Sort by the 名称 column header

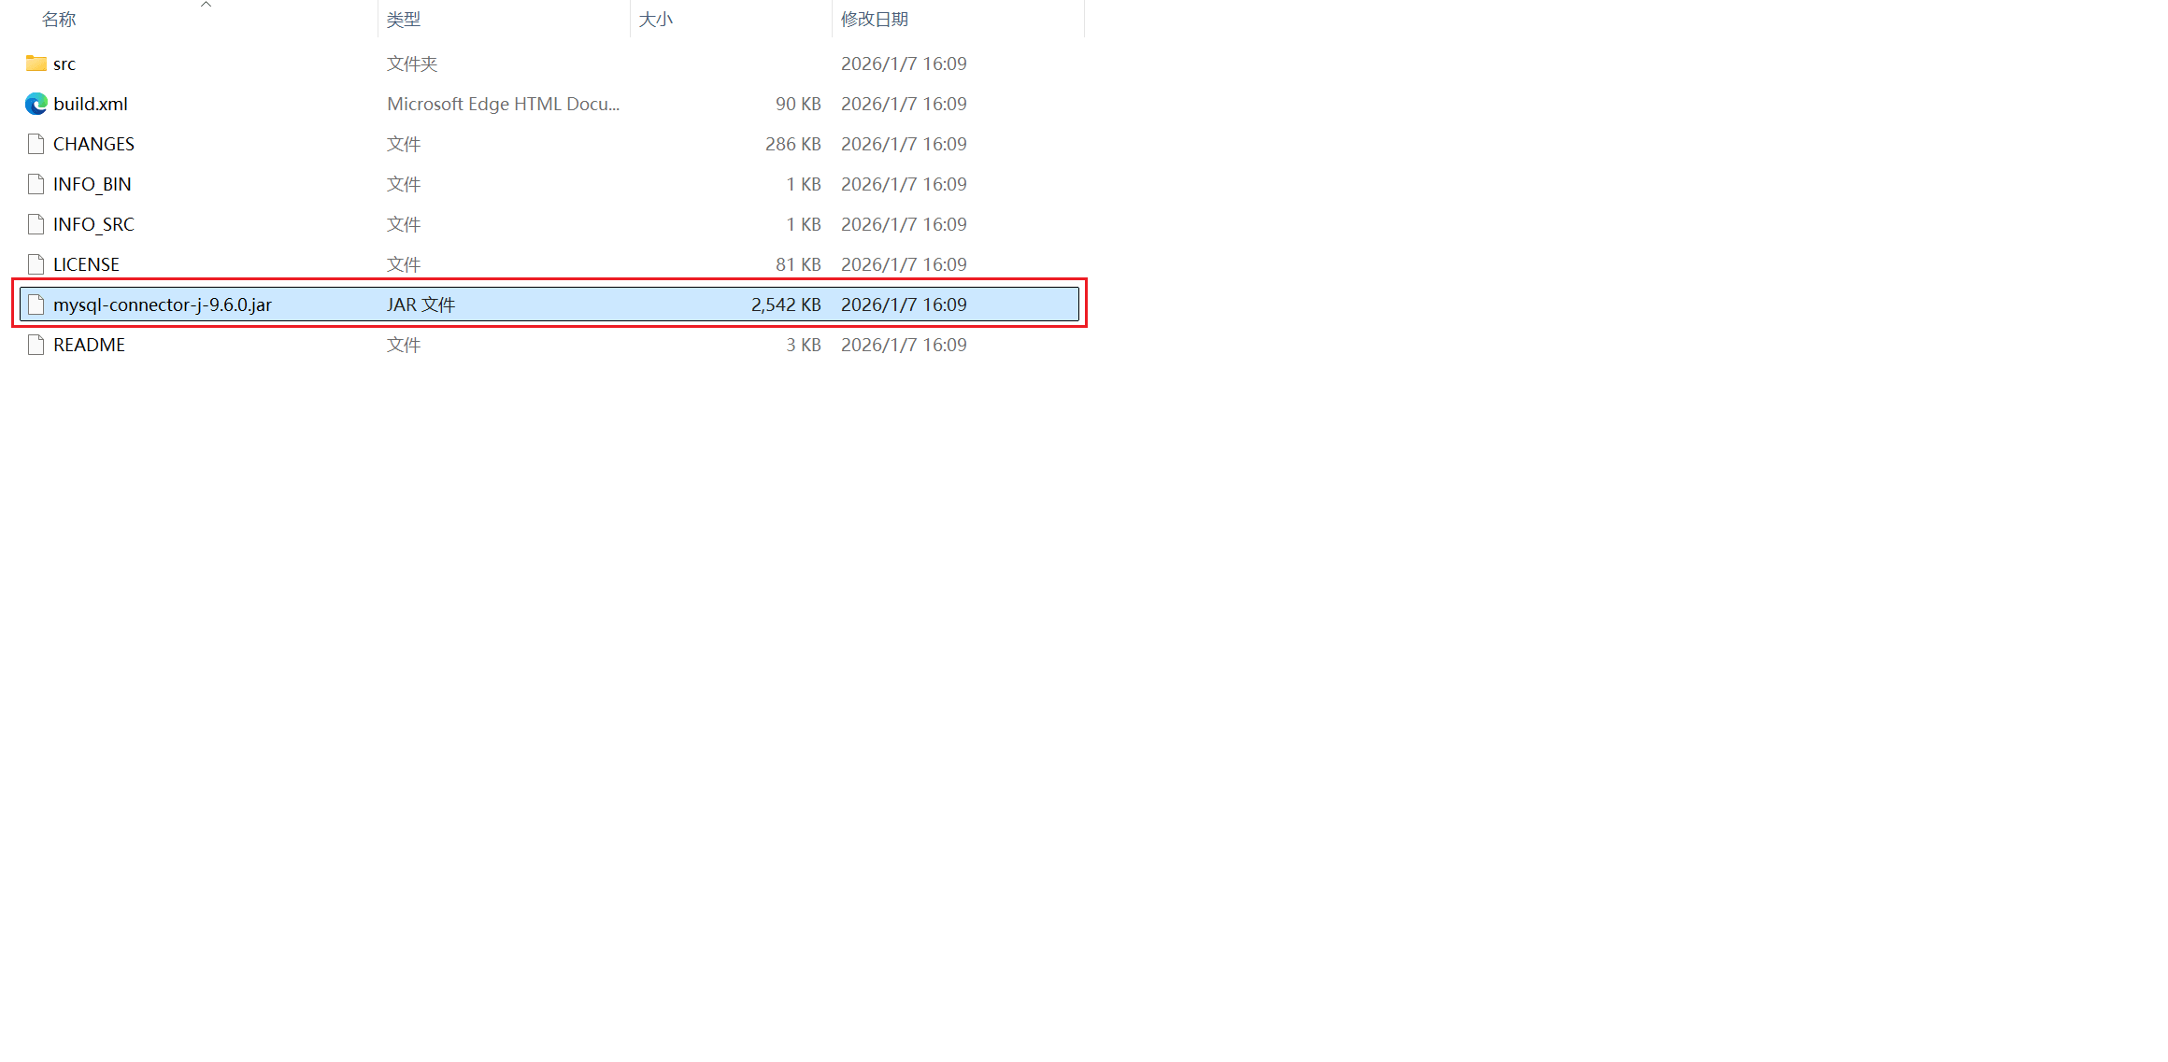tap(59, 20)
